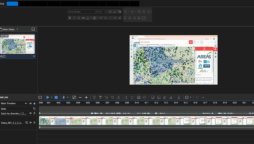Click the blue microphone record narration icon

(x=64, y=97)
